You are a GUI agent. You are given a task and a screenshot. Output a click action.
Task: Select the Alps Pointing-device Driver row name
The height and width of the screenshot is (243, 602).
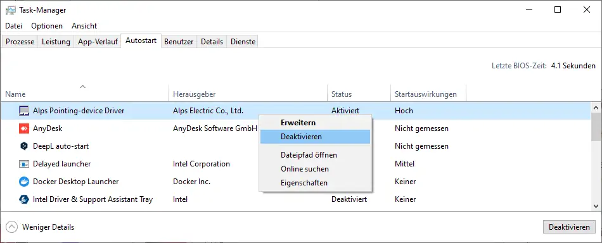tap(79, 111)
